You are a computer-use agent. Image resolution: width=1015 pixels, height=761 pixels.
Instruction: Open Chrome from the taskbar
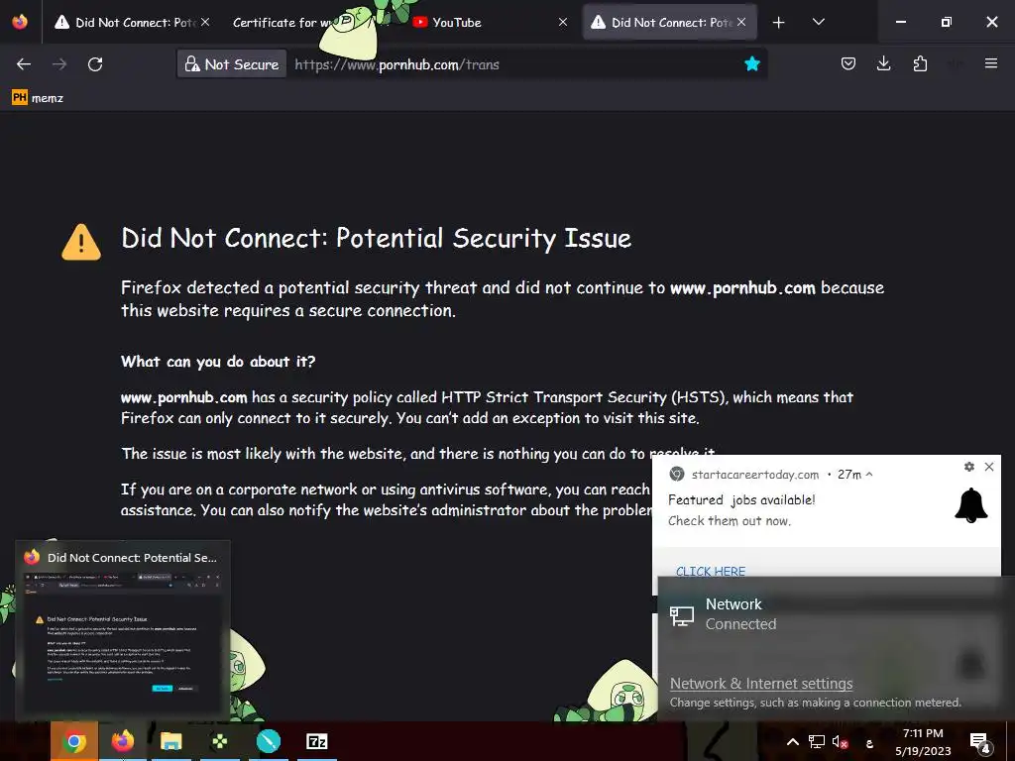(74, 741)
